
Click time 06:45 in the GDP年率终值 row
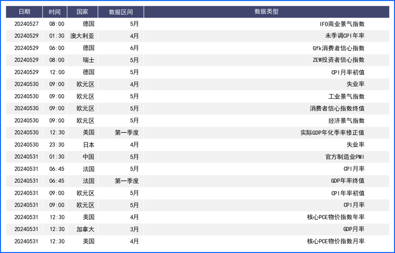[57, 181]
